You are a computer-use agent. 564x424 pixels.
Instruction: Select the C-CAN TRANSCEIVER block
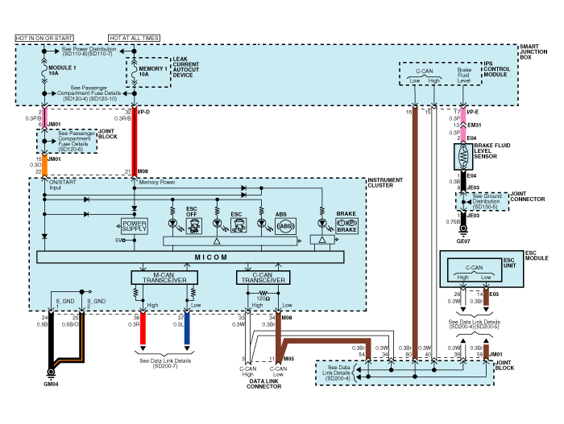click(263, 278)
